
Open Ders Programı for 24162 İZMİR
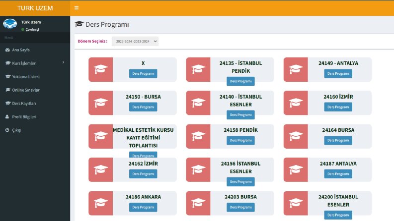click(143, 174)
